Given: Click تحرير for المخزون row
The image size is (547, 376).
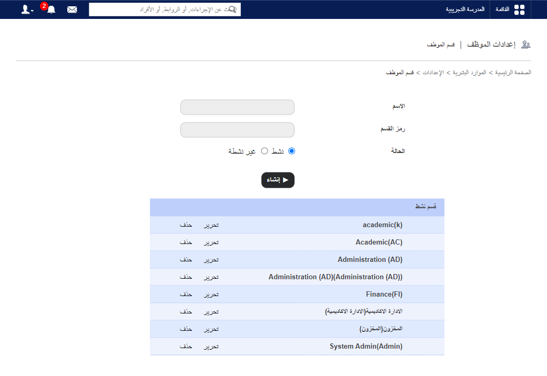Looking at the screenshot, I should [x=211, y=329].
